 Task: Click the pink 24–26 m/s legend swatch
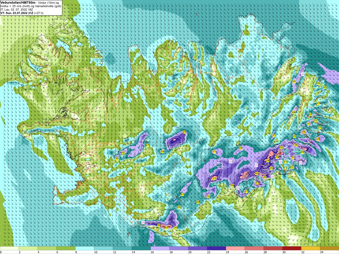click(x=235, y=248)
